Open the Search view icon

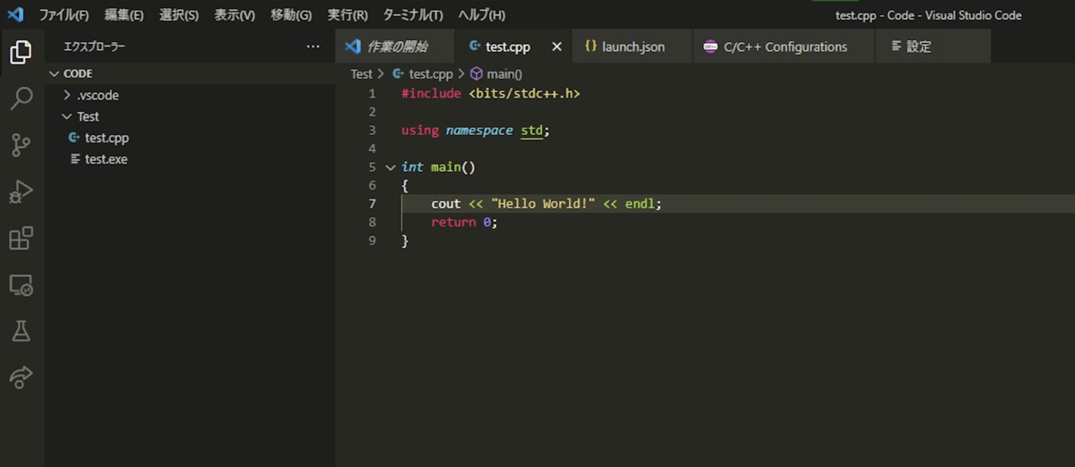(x=21, y=98)
